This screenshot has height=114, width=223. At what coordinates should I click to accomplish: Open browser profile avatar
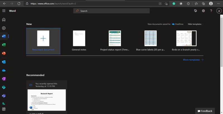click(211, 4)
